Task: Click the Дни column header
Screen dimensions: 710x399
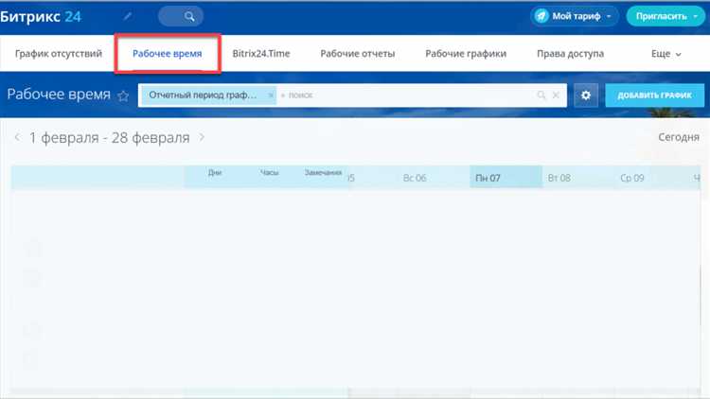Action: pos(215,172)
